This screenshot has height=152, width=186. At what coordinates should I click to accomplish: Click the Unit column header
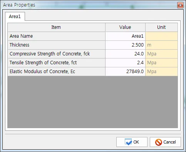pos(161,27)
